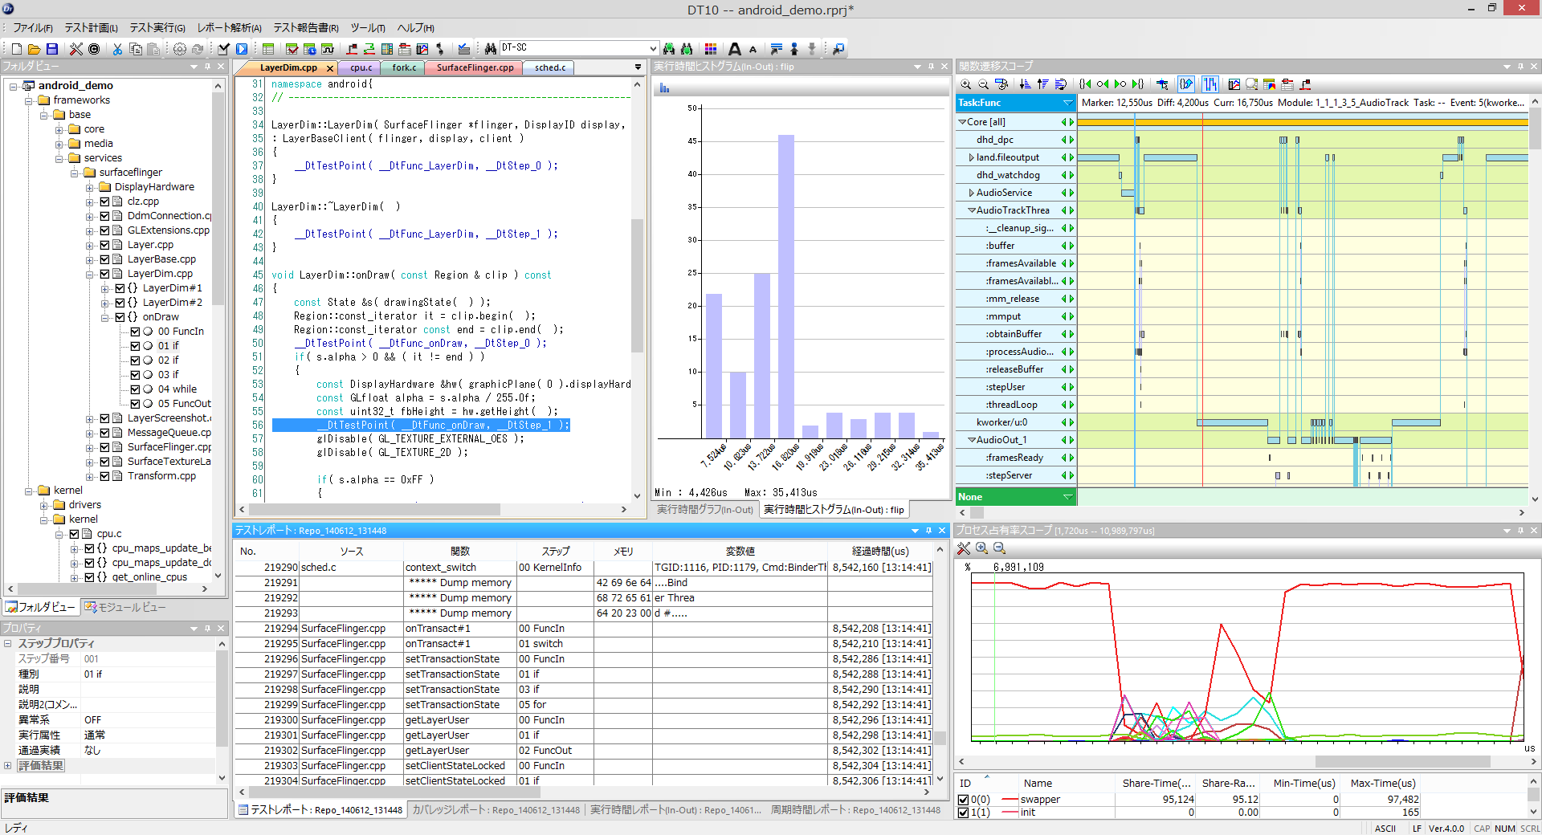Toggle checkbox for LayerBase.cpp
The image size is (1542, 835).
[104, 259]
